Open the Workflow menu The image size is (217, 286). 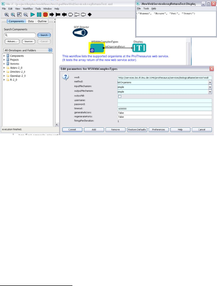pos(28,9)
